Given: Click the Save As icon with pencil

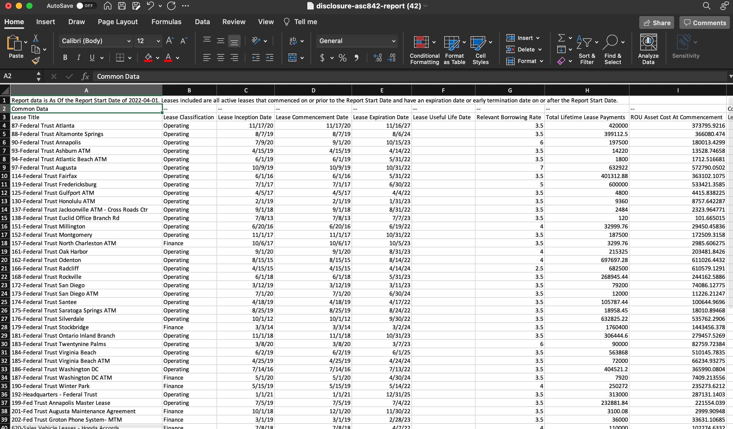Looking at the screenshot, I should click(136, 6).
